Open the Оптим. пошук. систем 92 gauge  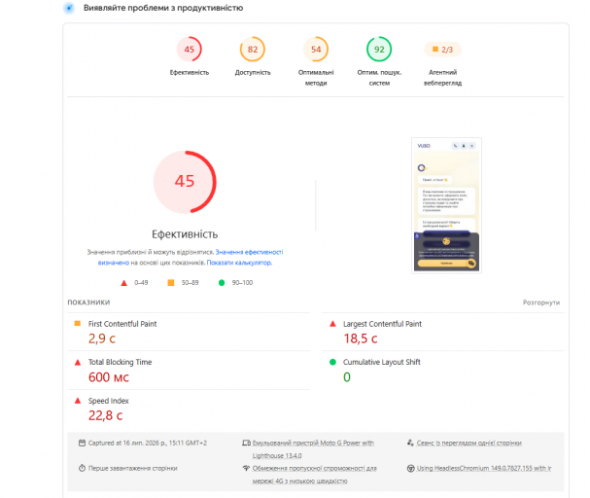[x=379, y=61]
